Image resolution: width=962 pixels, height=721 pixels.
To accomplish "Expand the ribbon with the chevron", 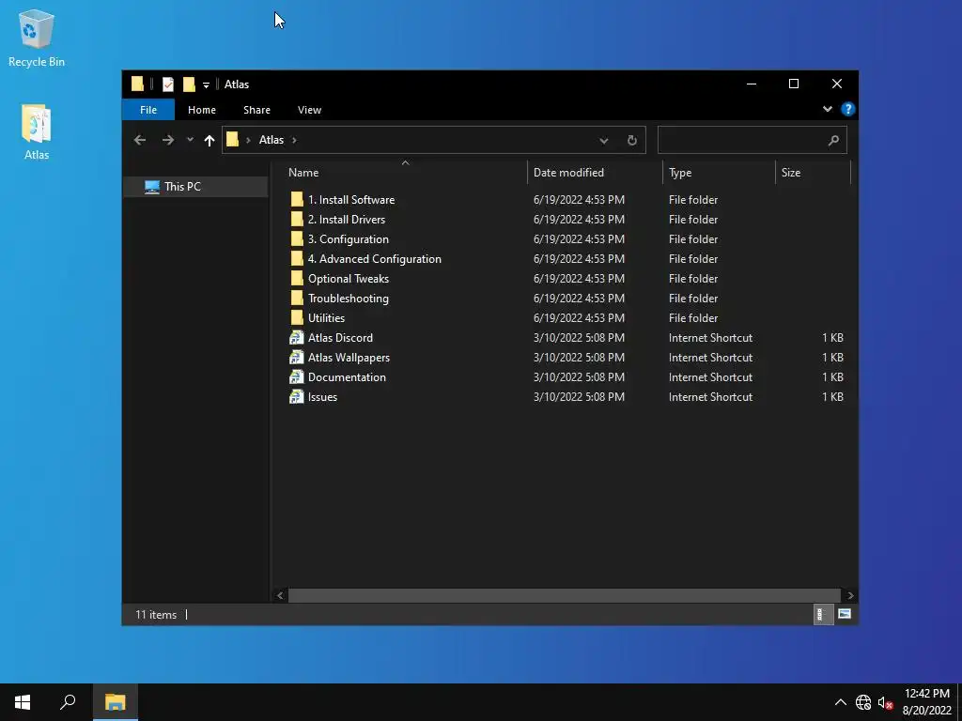I will [828, 109].
